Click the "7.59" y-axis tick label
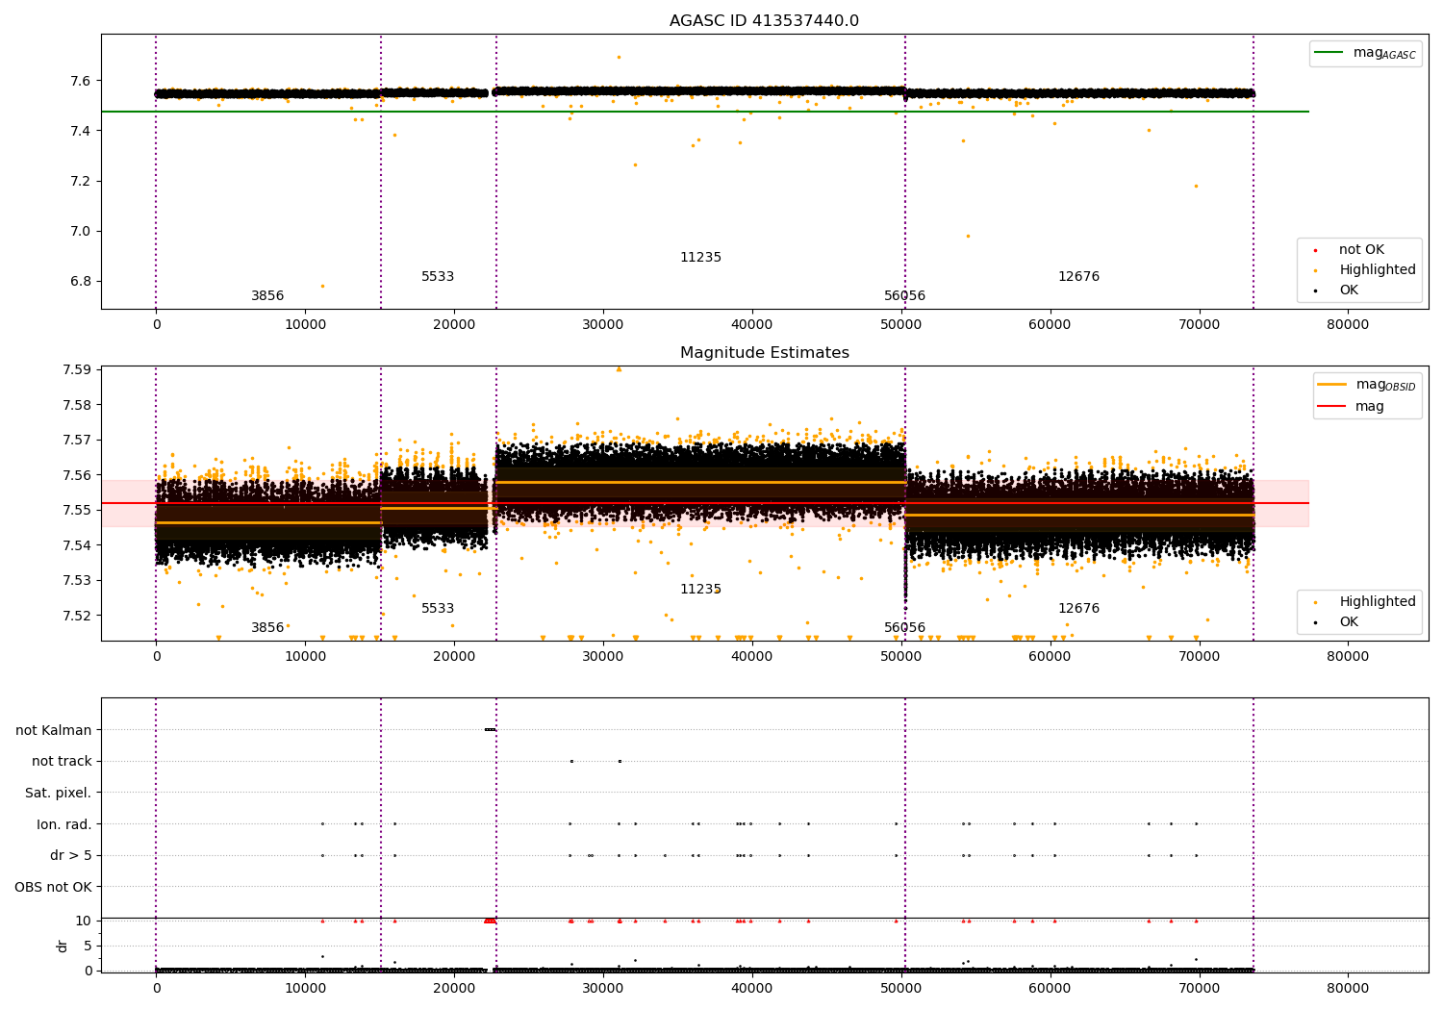Viewport: 1443px width, 1010px height. (78, 370)
